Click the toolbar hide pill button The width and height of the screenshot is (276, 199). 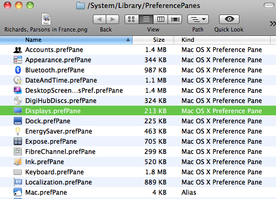point(269,5)
